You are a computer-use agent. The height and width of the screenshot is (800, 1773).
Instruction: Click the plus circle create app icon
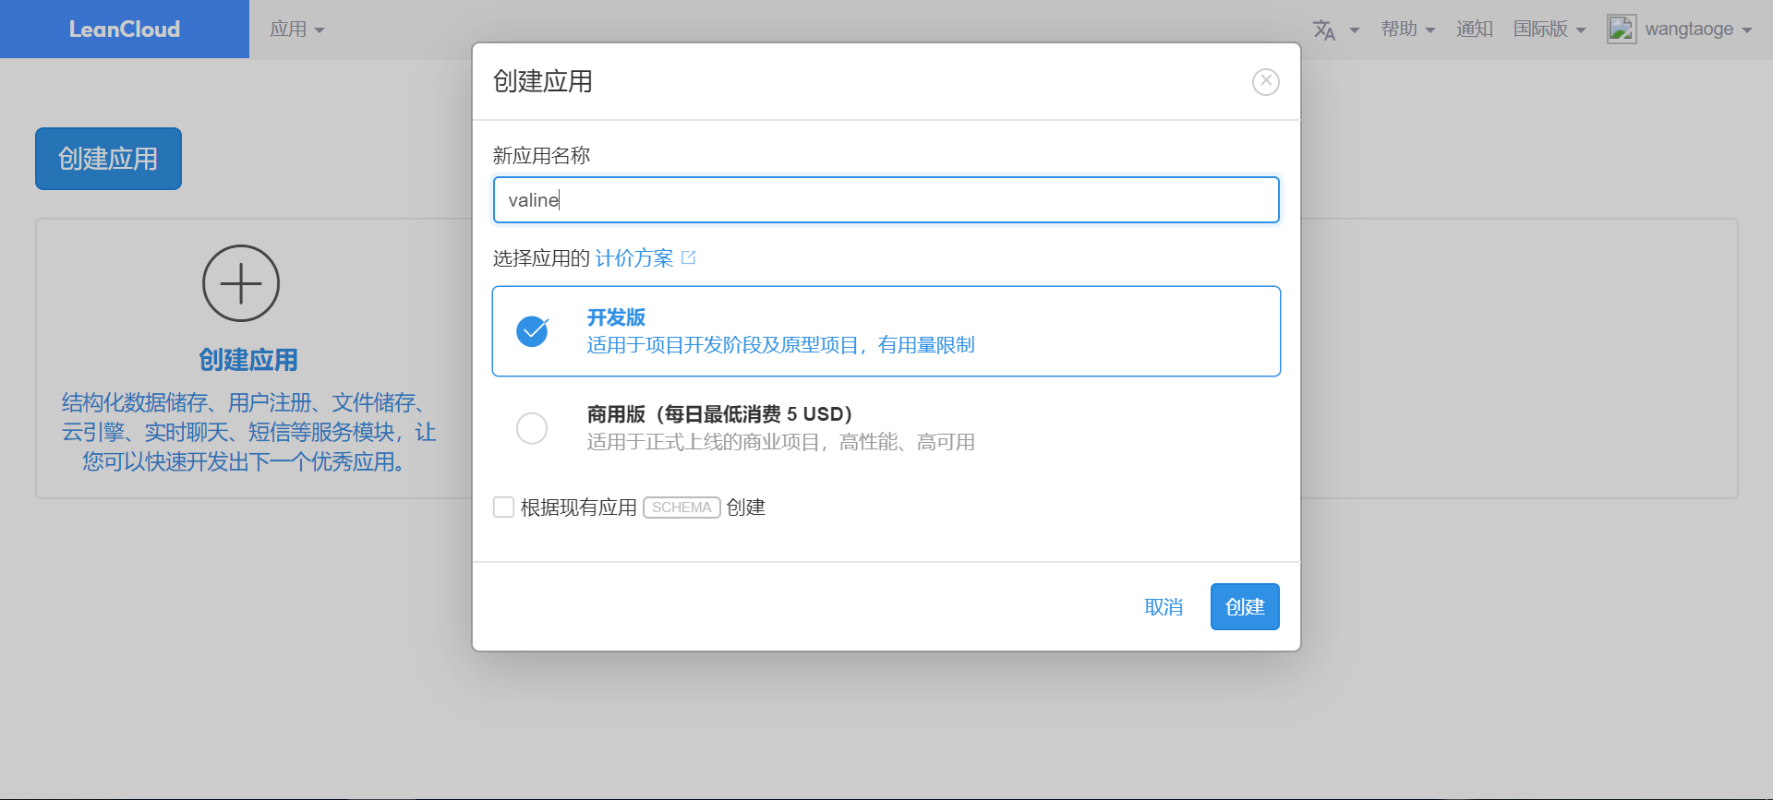241,283
